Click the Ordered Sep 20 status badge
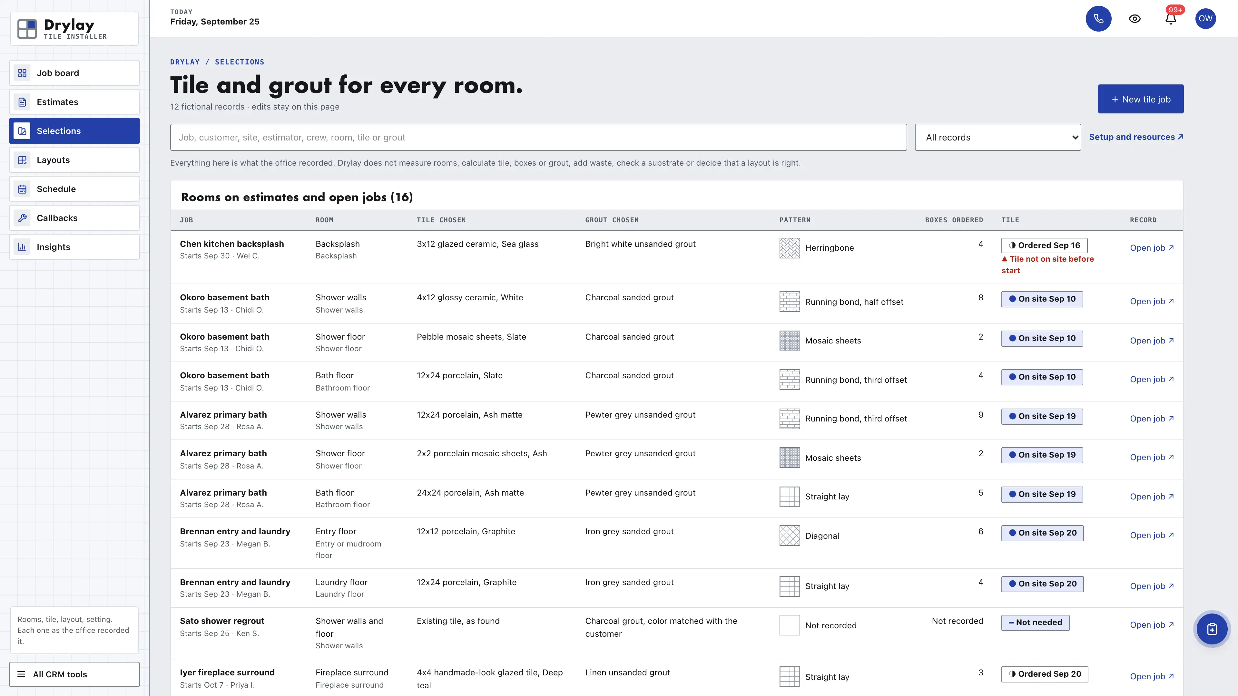 coord(1045,674)
